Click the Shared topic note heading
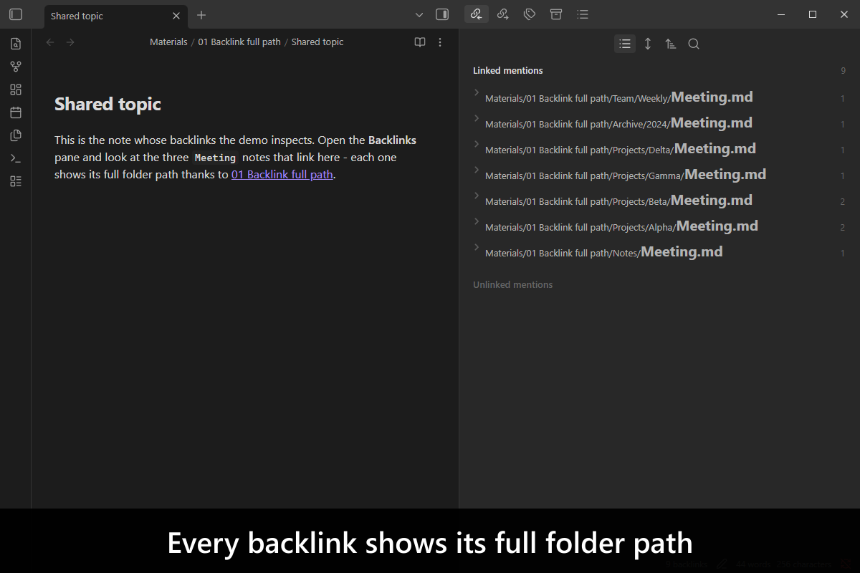The height and width of the screenshot is (573, 860). click(x=107, y=104)
